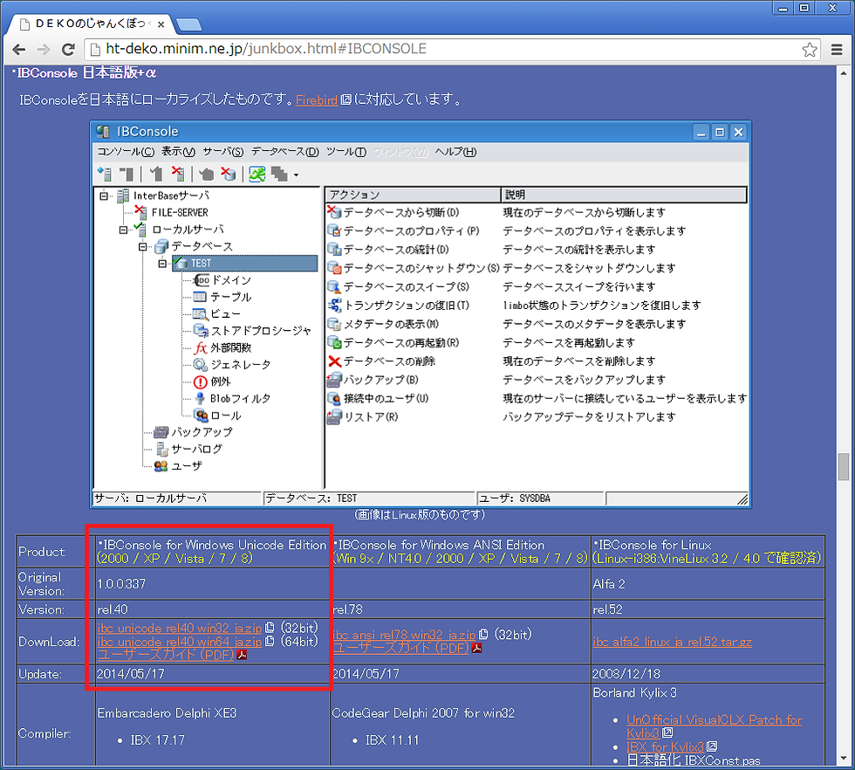Click the fx 外部関数 icon in the tree

[201, 347]
